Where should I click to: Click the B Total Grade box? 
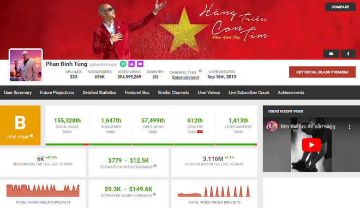(x=20, y=125)
